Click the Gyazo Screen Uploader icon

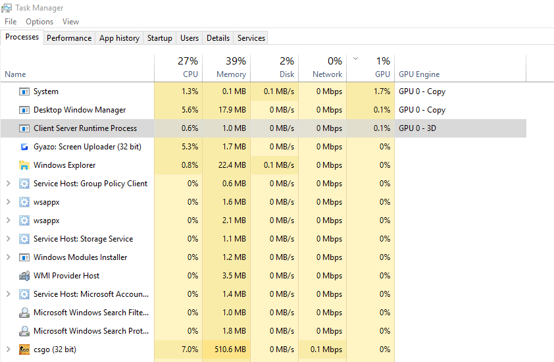tap(24, 147)
